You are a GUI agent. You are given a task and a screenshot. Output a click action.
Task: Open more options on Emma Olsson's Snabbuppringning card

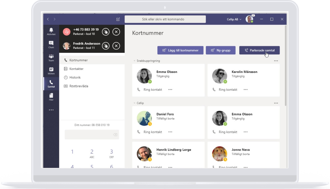point(170,89)
